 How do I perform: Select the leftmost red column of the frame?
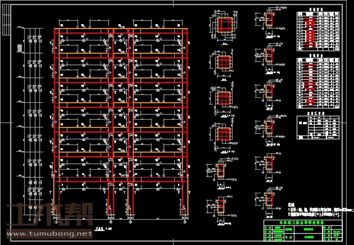point(55,115)
